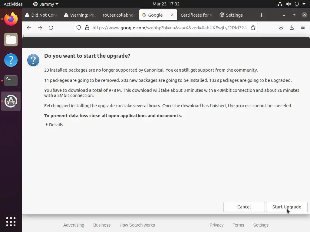Open Files from the Ubuntu dock
Screen dimensions: 310x232
[11, 40]
